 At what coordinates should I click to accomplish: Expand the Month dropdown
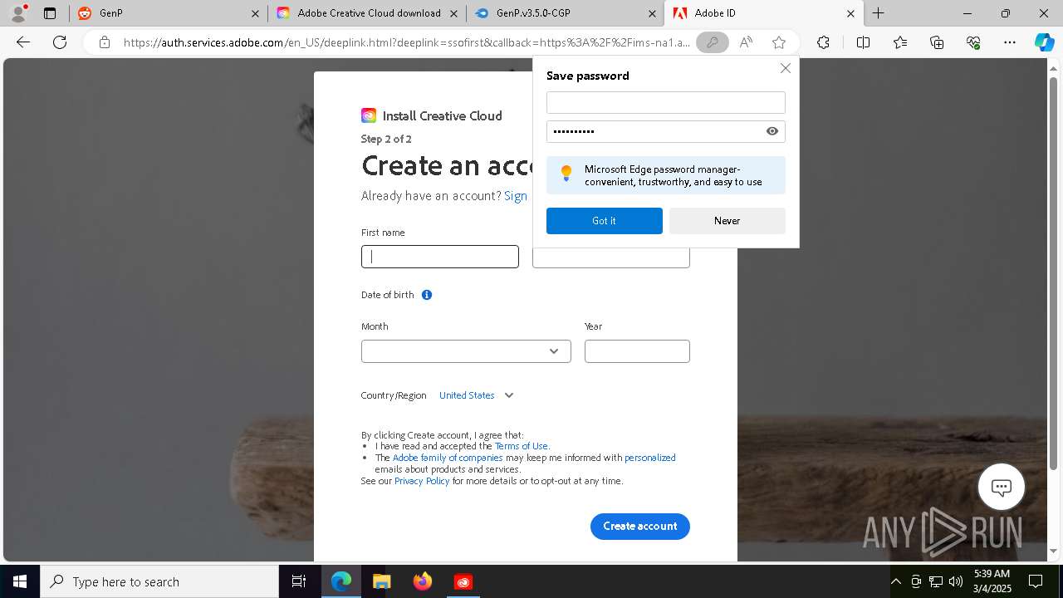[466, 351]
